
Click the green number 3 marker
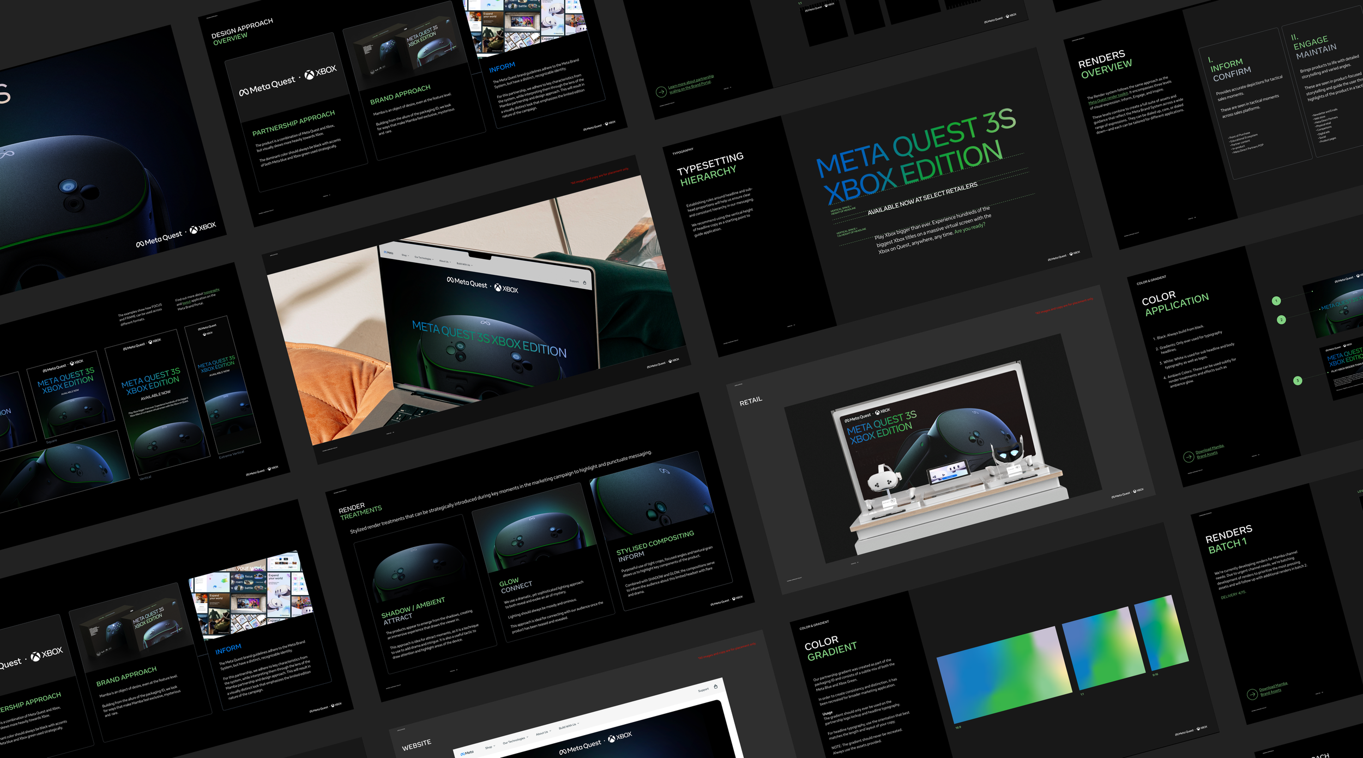click(x=1298, y=381)
